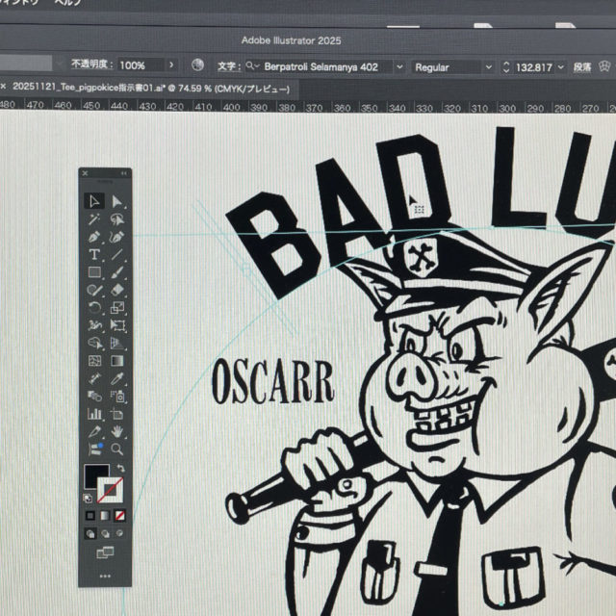
Task: Open the ヘルプ menu
Action: (65, 4)
